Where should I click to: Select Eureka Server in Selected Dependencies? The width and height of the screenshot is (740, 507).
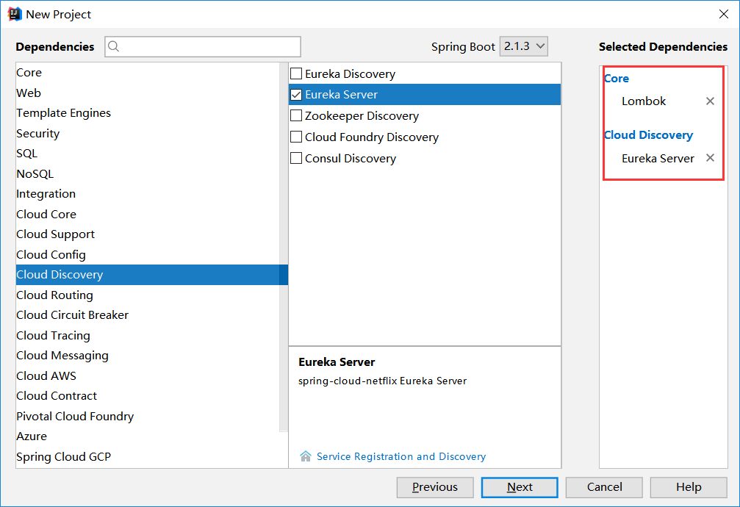658,158
